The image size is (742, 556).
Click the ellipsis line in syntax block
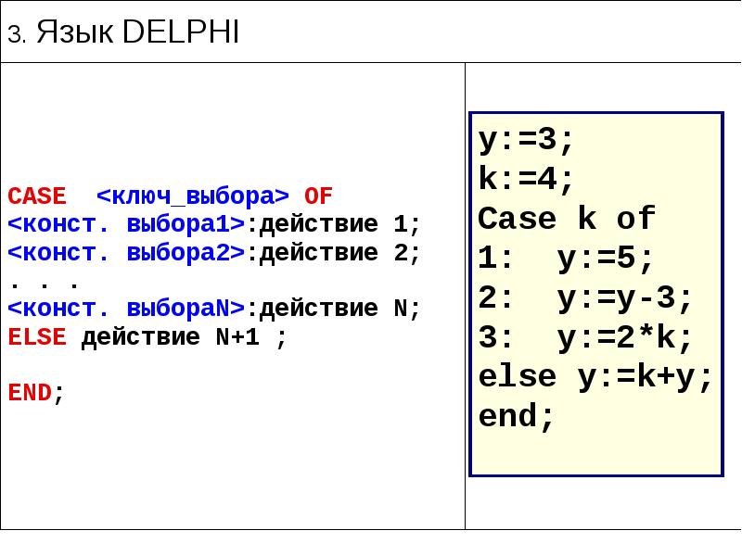click(44, 281)
